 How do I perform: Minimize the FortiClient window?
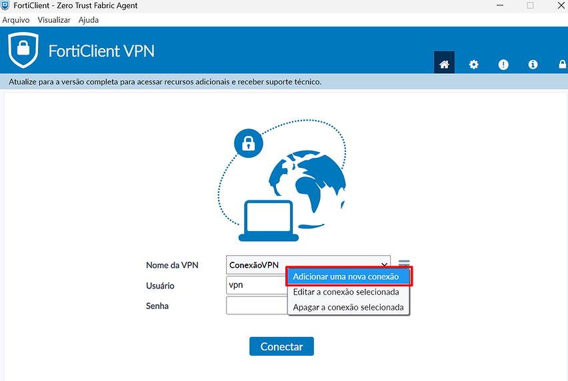(x=500, y=5)
